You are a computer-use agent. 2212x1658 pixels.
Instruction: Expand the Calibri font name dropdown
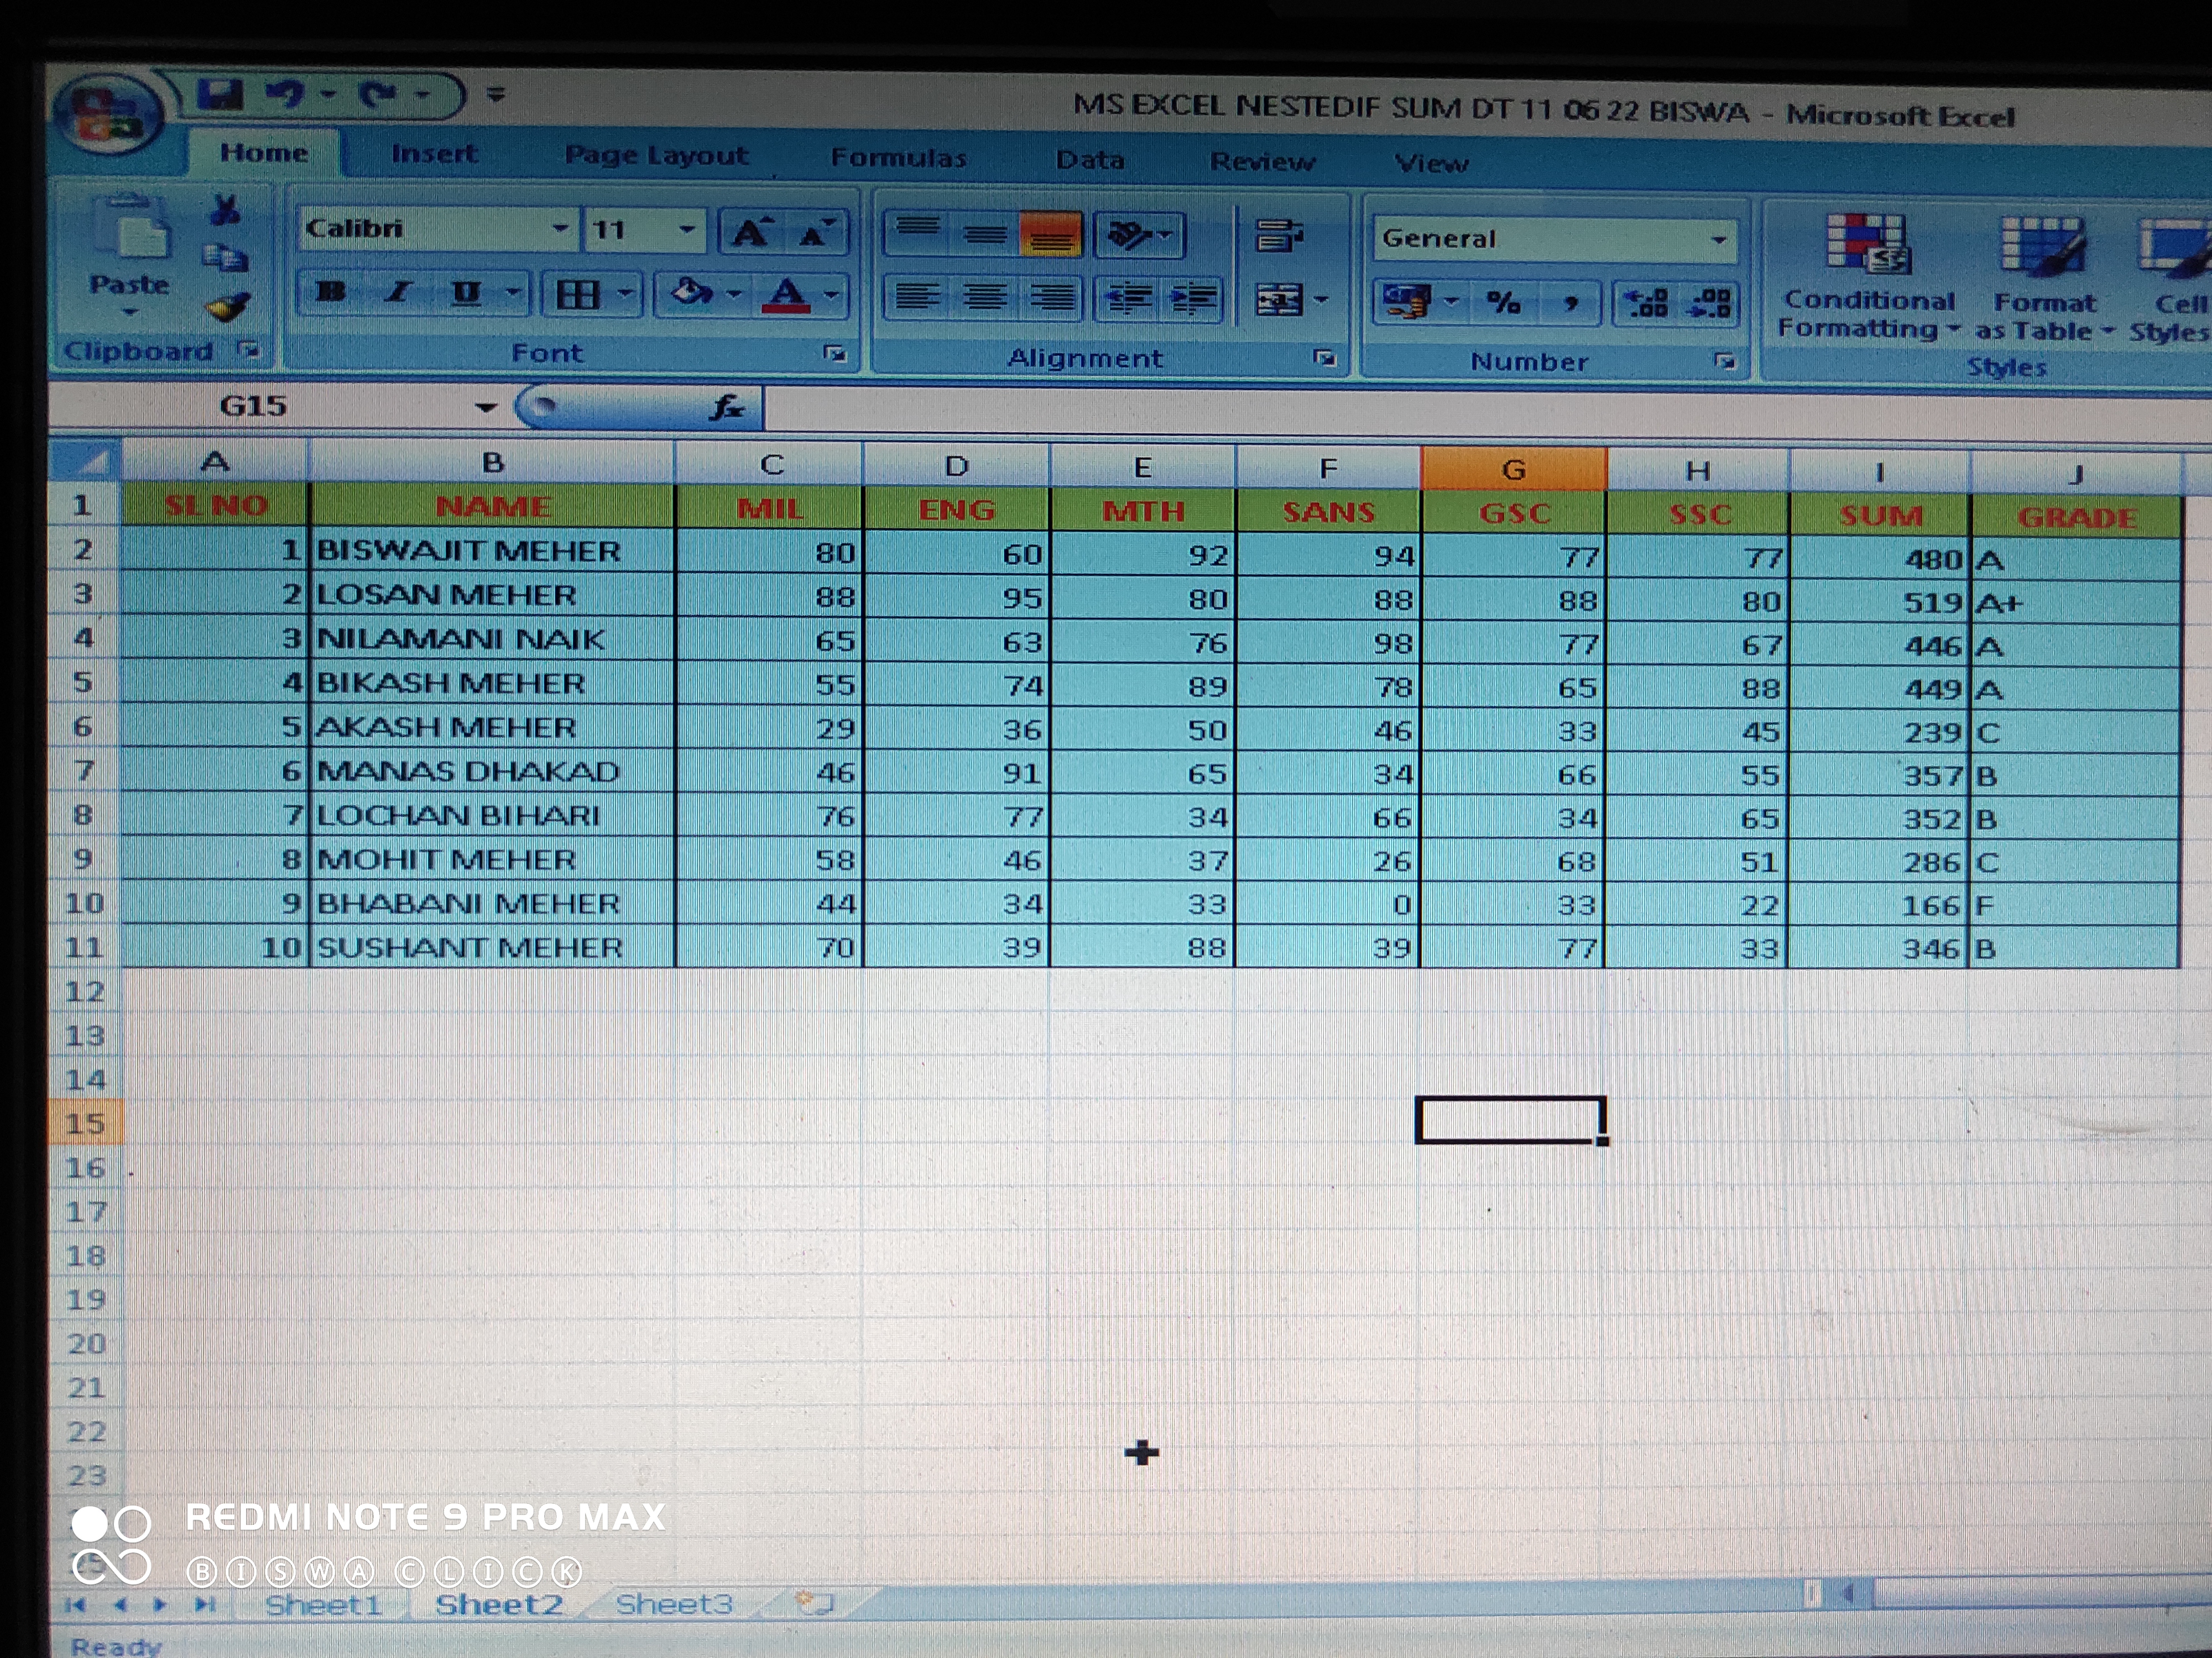pos(560,229)
